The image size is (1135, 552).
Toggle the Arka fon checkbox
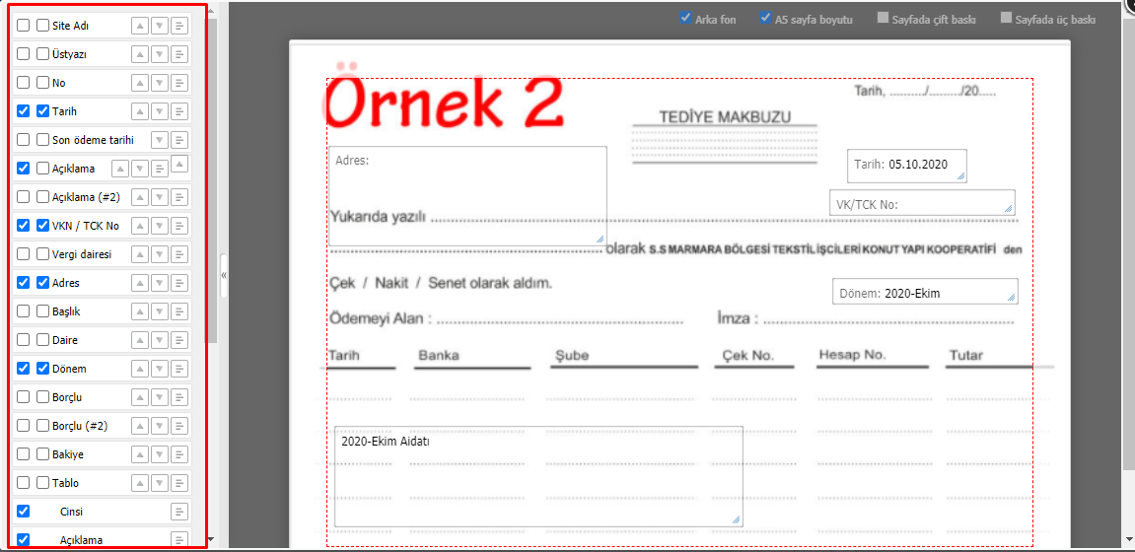pyautogui.click(x=685, y=18)
